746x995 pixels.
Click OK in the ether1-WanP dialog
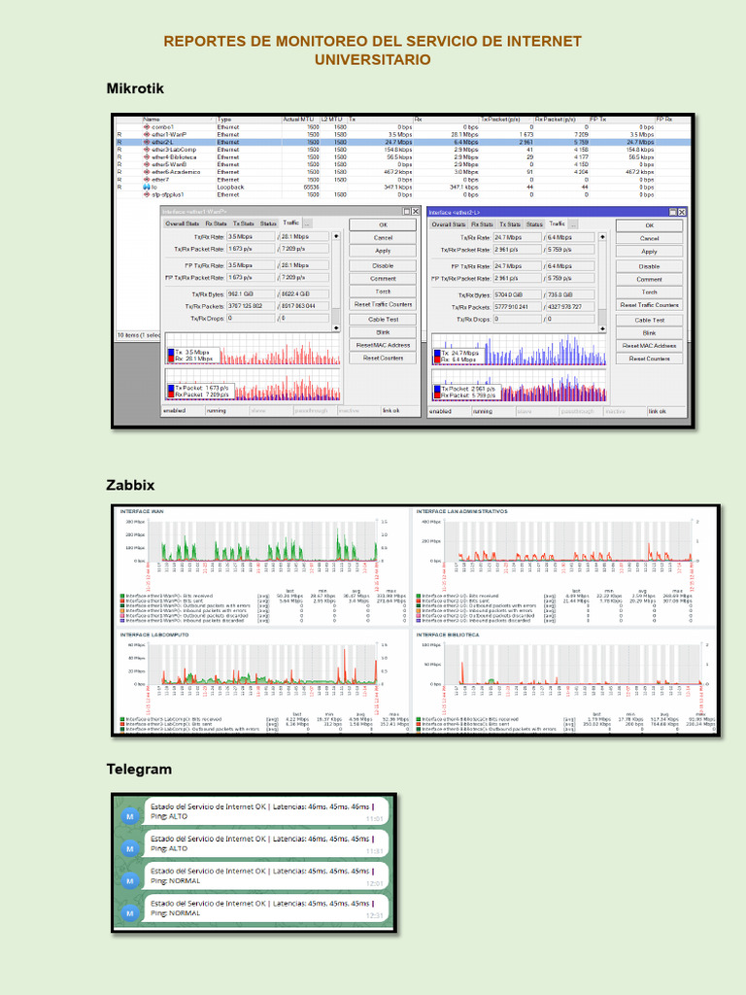point(383,224)
